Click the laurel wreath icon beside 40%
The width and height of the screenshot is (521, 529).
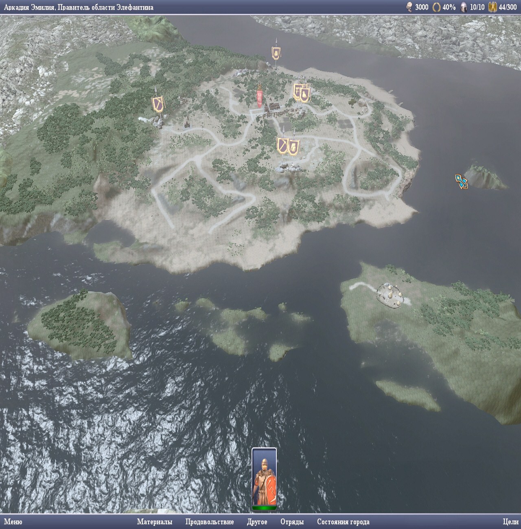436,7
